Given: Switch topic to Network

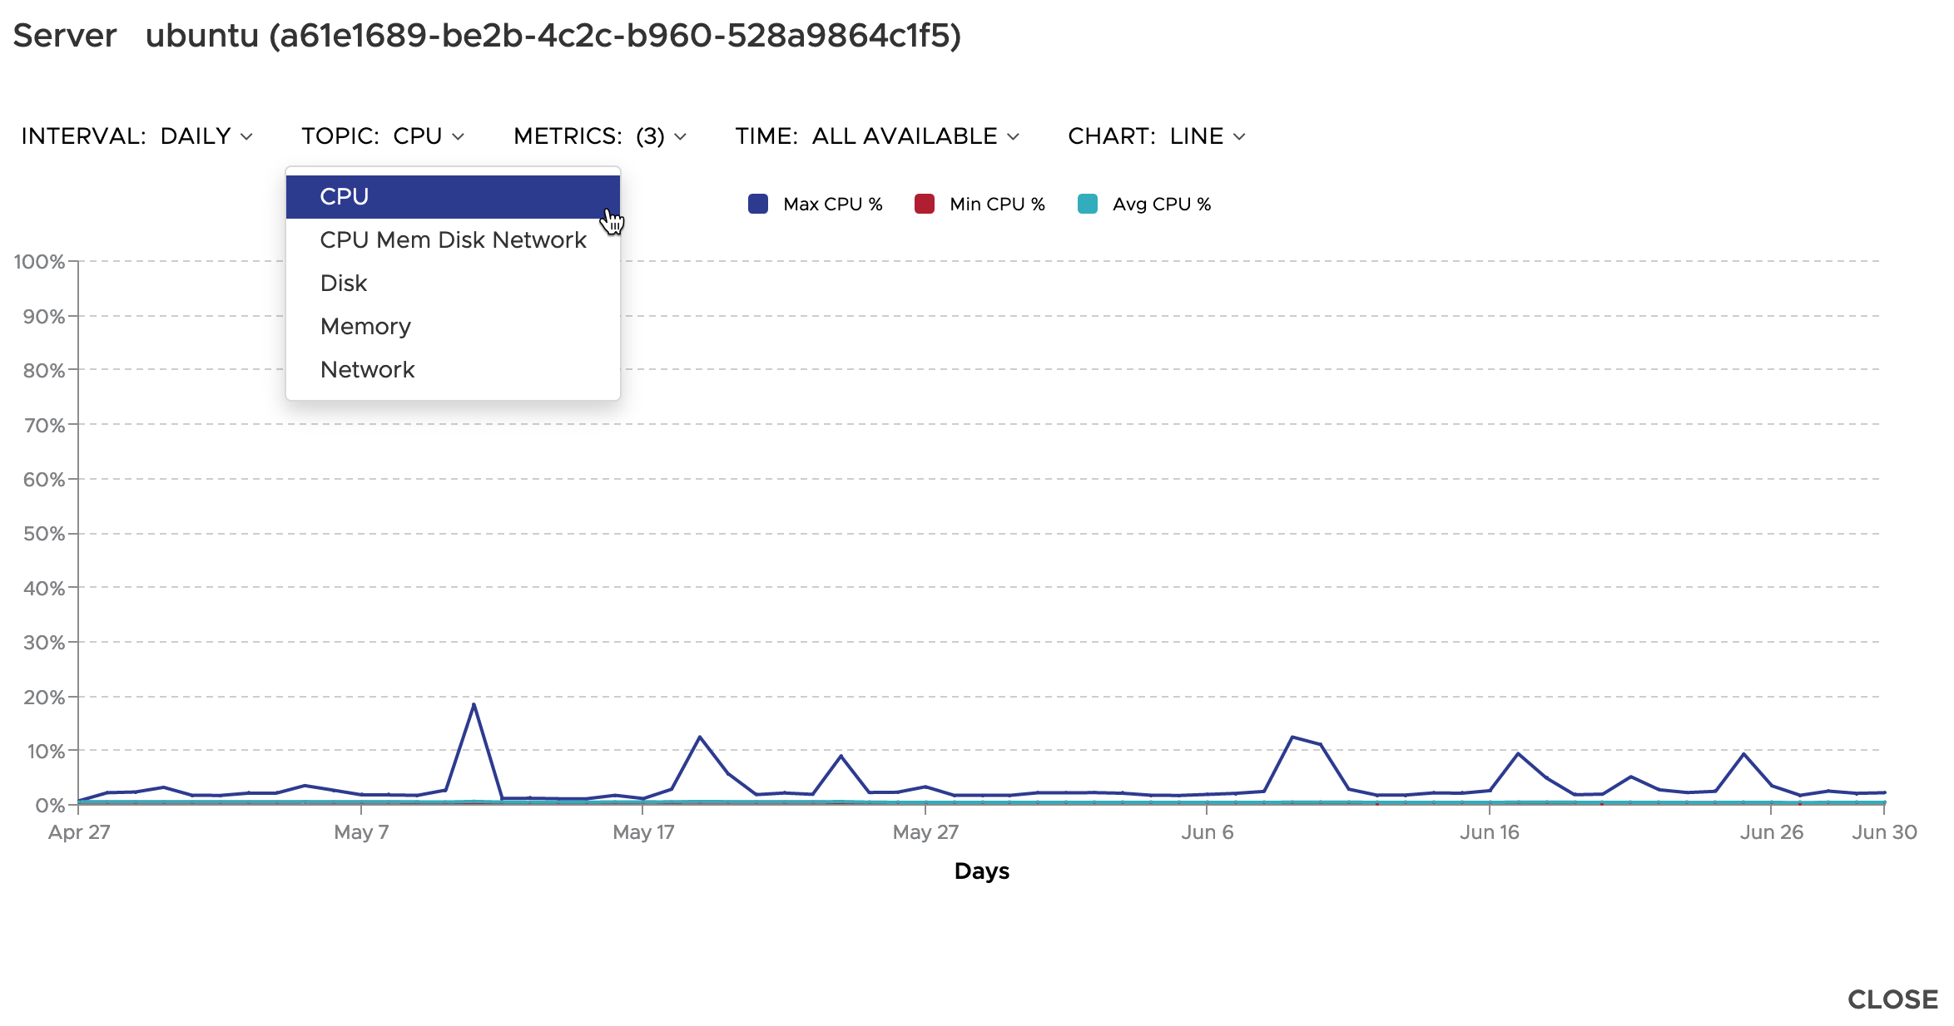Looking at the screenshot, I should coord(453,369).
